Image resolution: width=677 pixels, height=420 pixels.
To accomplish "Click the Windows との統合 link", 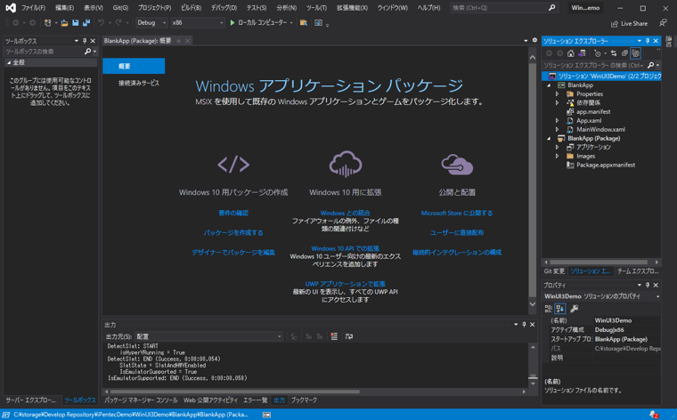I will (x=345, y=213).
